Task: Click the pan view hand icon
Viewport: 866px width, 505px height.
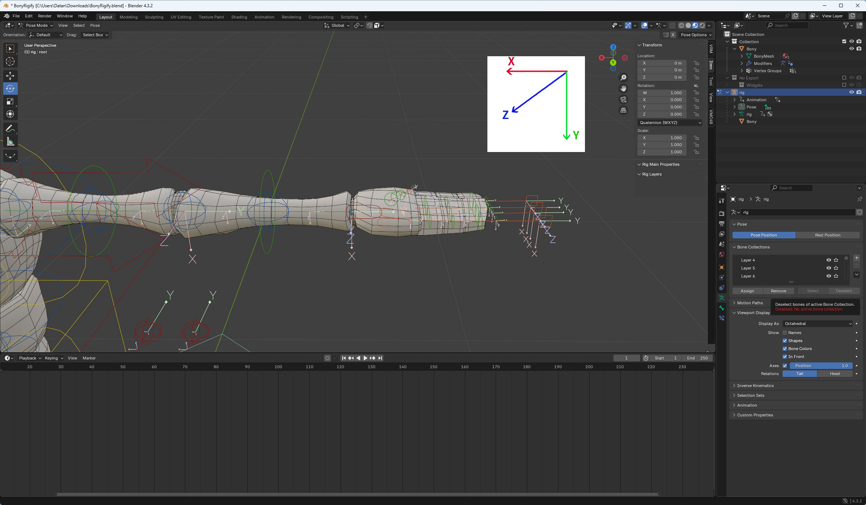Action: pos(623,89)
